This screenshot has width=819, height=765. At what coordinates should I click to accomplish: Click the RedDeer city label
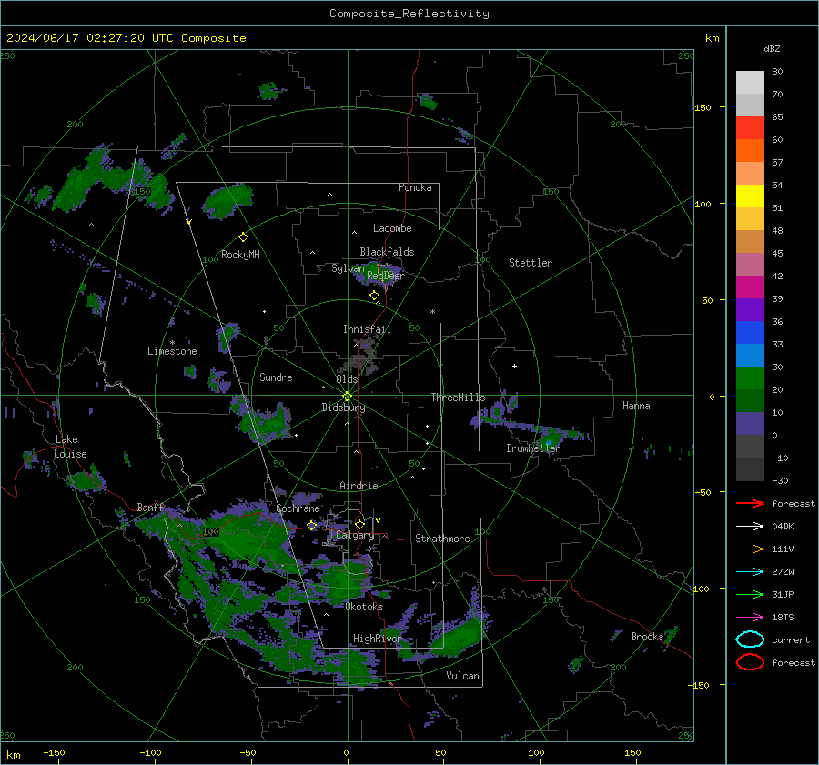(386, 276)
